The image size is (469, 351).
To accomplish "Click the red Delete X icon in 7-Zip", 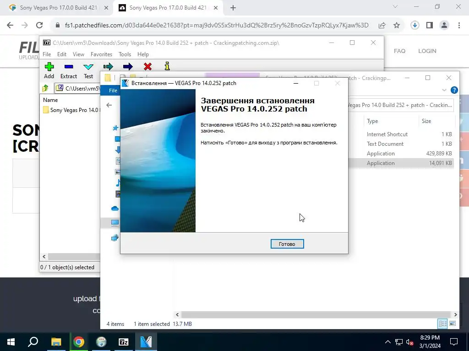I will 147,66.
